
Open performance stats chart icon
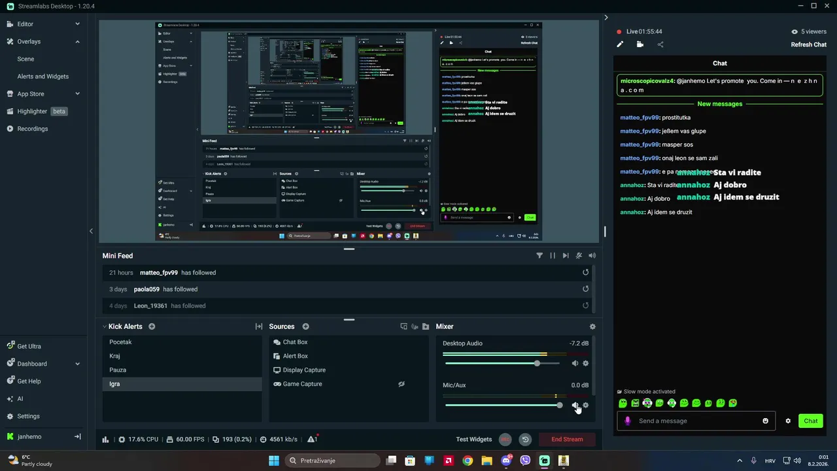tap(105, 440)
